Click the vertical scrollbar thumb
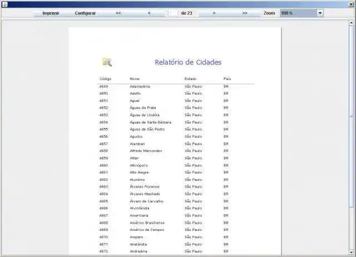This screenshot has width=356, height=257. (x=351, y=116)
